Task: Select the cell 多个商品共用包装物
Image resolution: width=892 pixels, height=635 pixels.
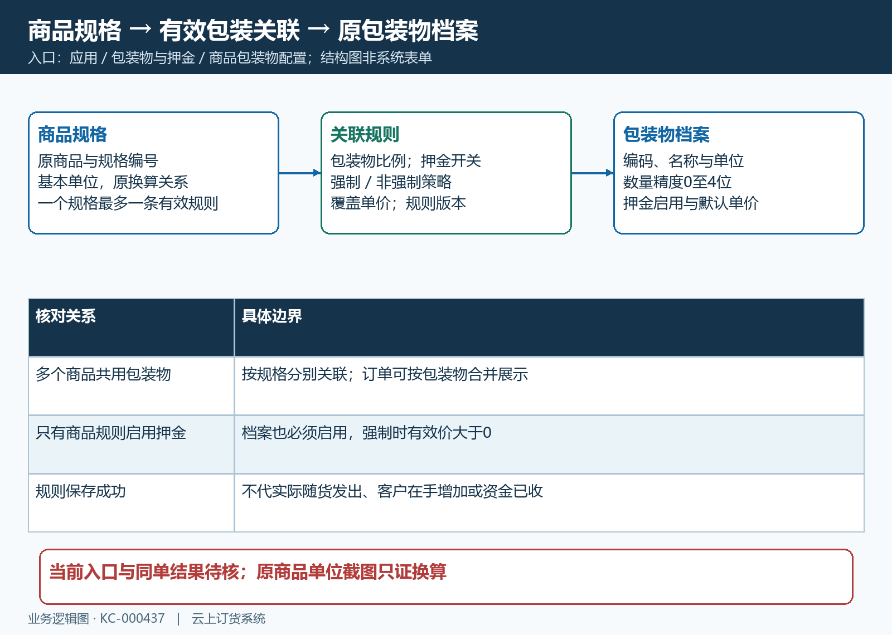Action: click(x=132, y=386)
